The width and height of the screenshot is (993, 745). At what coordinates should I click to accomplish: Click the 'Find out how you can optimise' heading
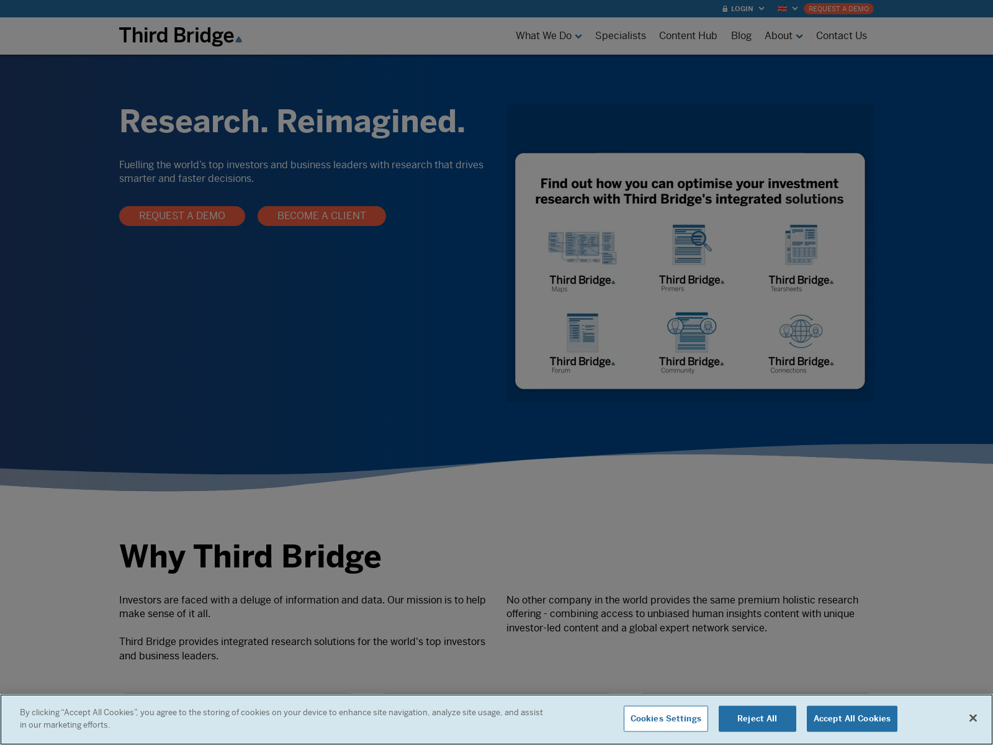coord(690,191)
